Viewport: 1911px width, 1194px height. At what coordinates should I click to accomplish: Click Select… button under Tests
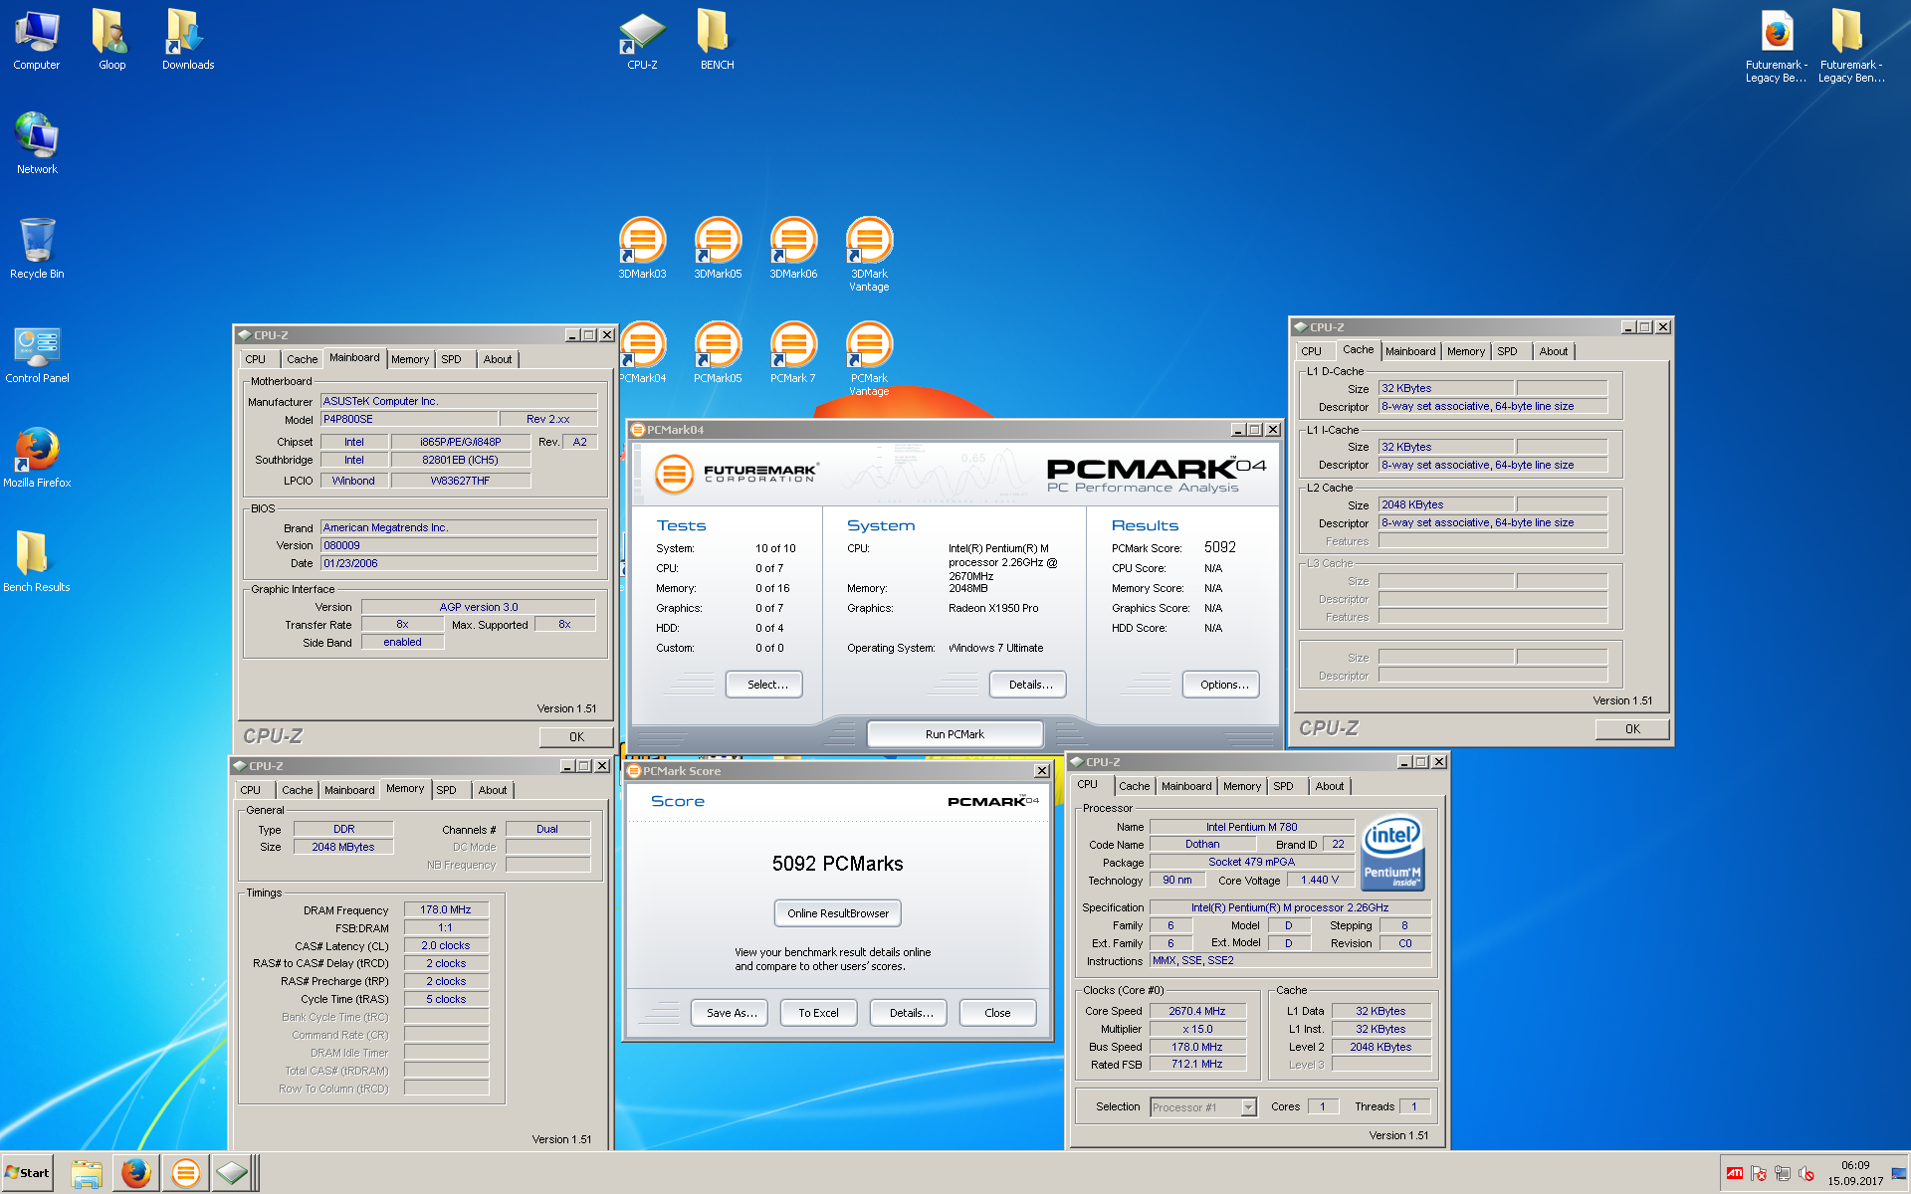[763, 685]
